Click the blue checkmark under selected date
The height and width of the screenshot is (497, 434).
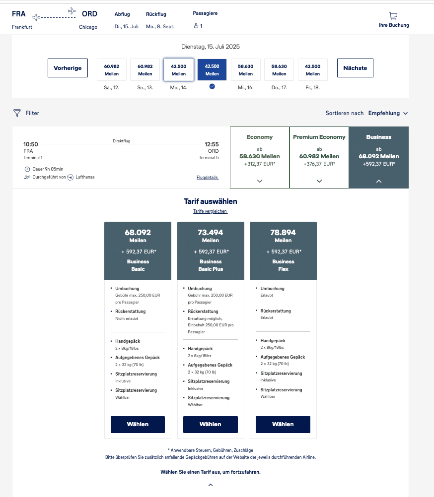coord(212,86)
